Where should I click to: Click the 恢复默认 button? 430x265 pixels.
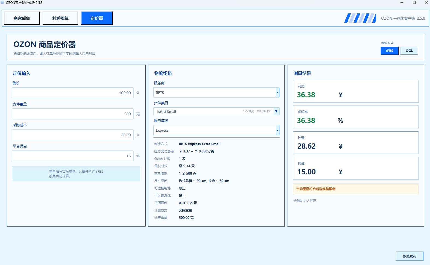409,256
